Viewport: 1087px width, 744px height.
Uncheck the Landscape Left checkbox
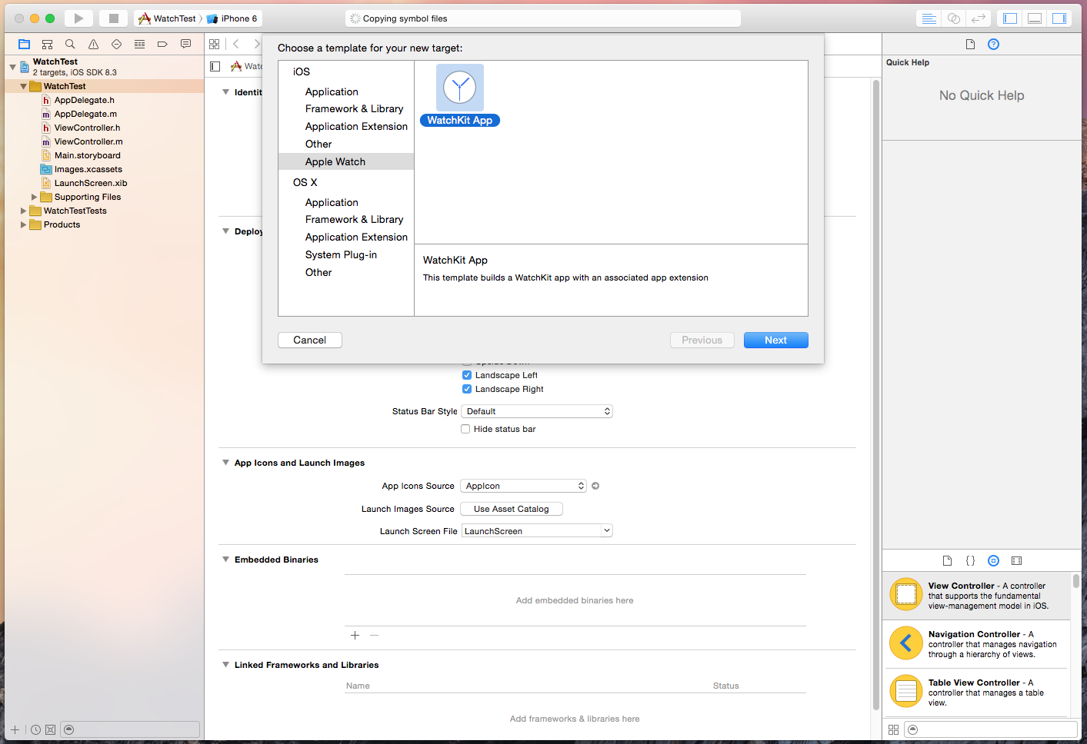tap(466, 375)
